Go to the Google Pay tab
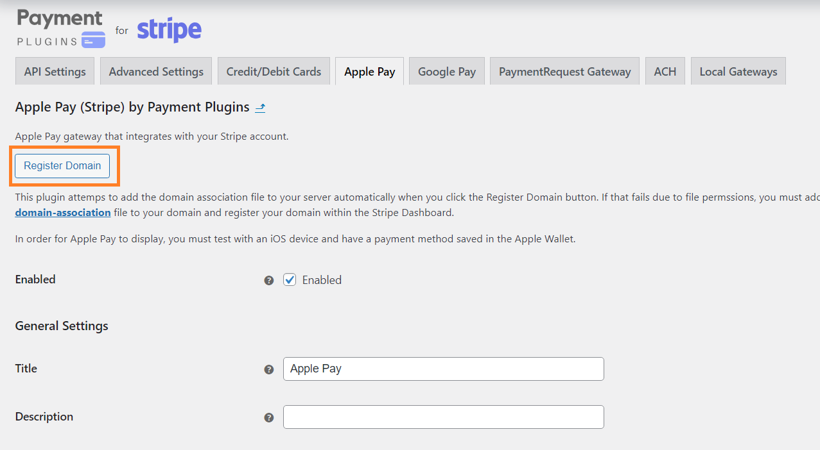820x450 pixels. (x=447, y=71)
